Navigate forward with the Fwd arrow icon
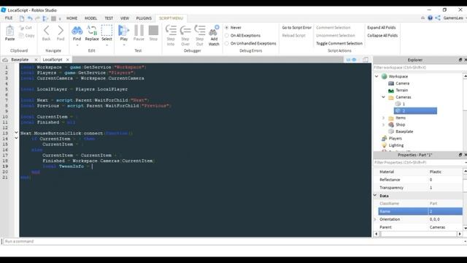 pyautogui.click(x=61, y=31)
